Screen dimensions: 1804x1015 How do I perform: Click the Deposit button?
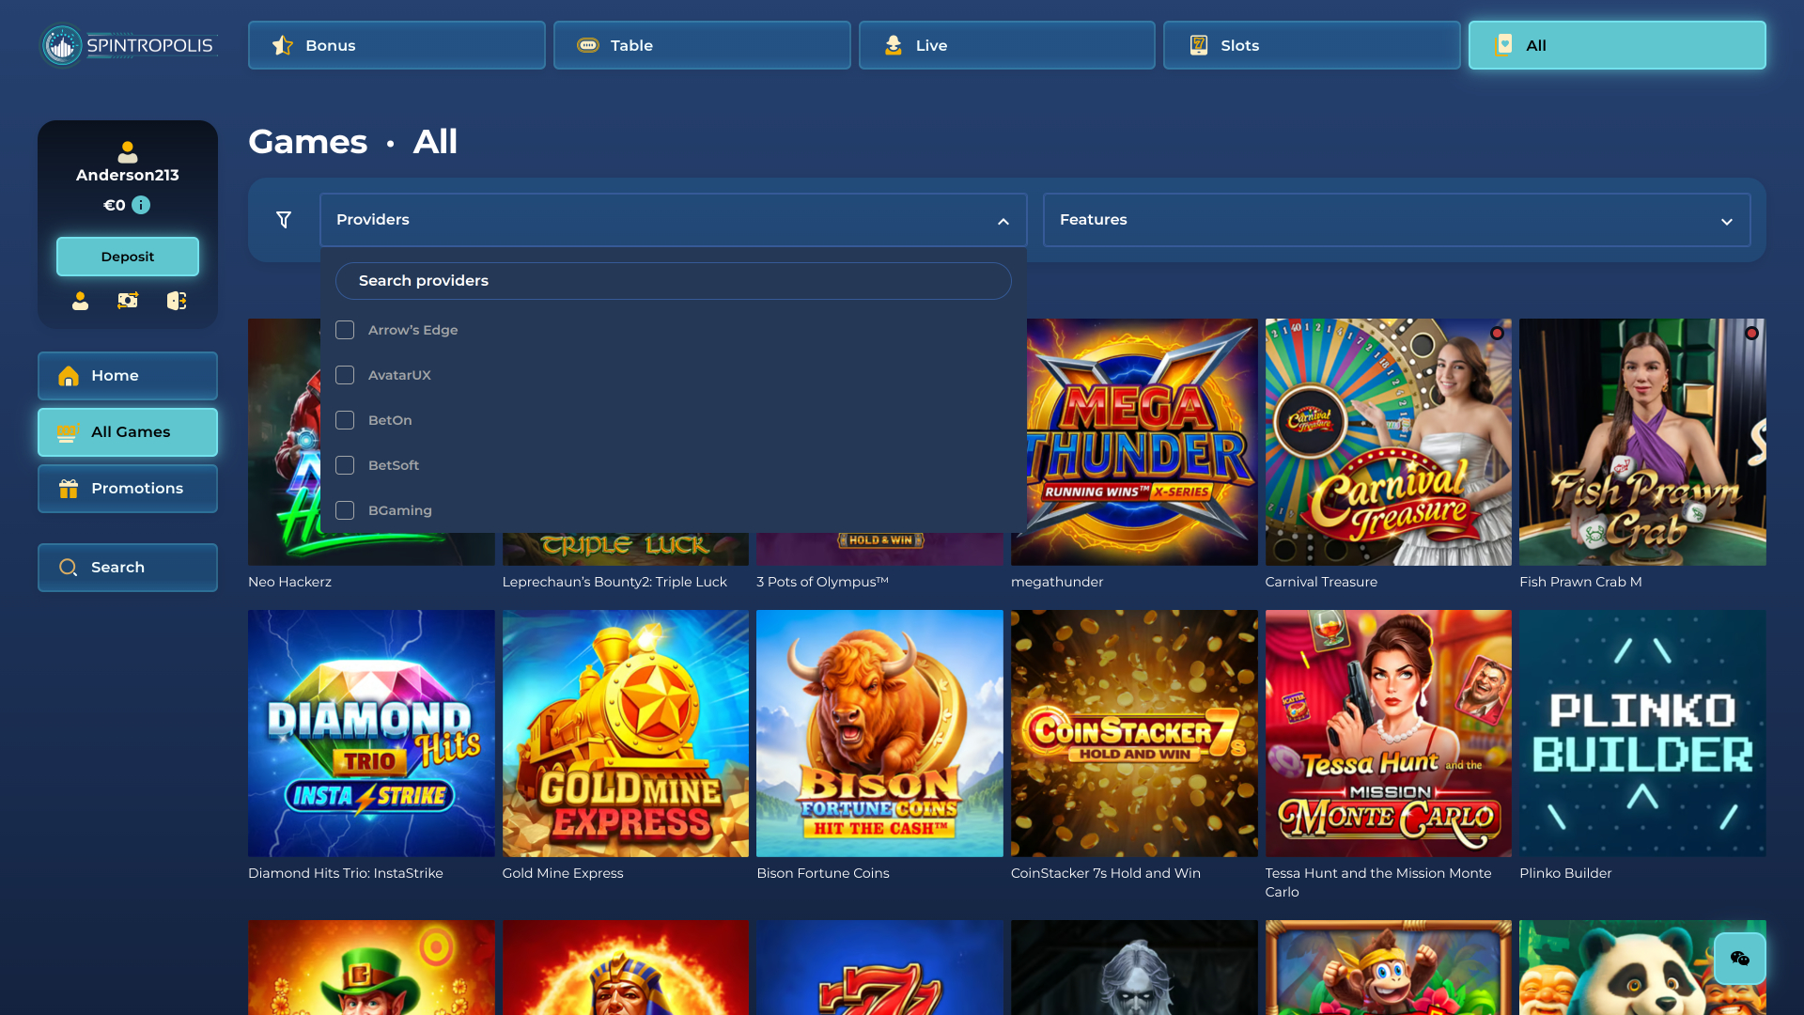pos(127,256)
